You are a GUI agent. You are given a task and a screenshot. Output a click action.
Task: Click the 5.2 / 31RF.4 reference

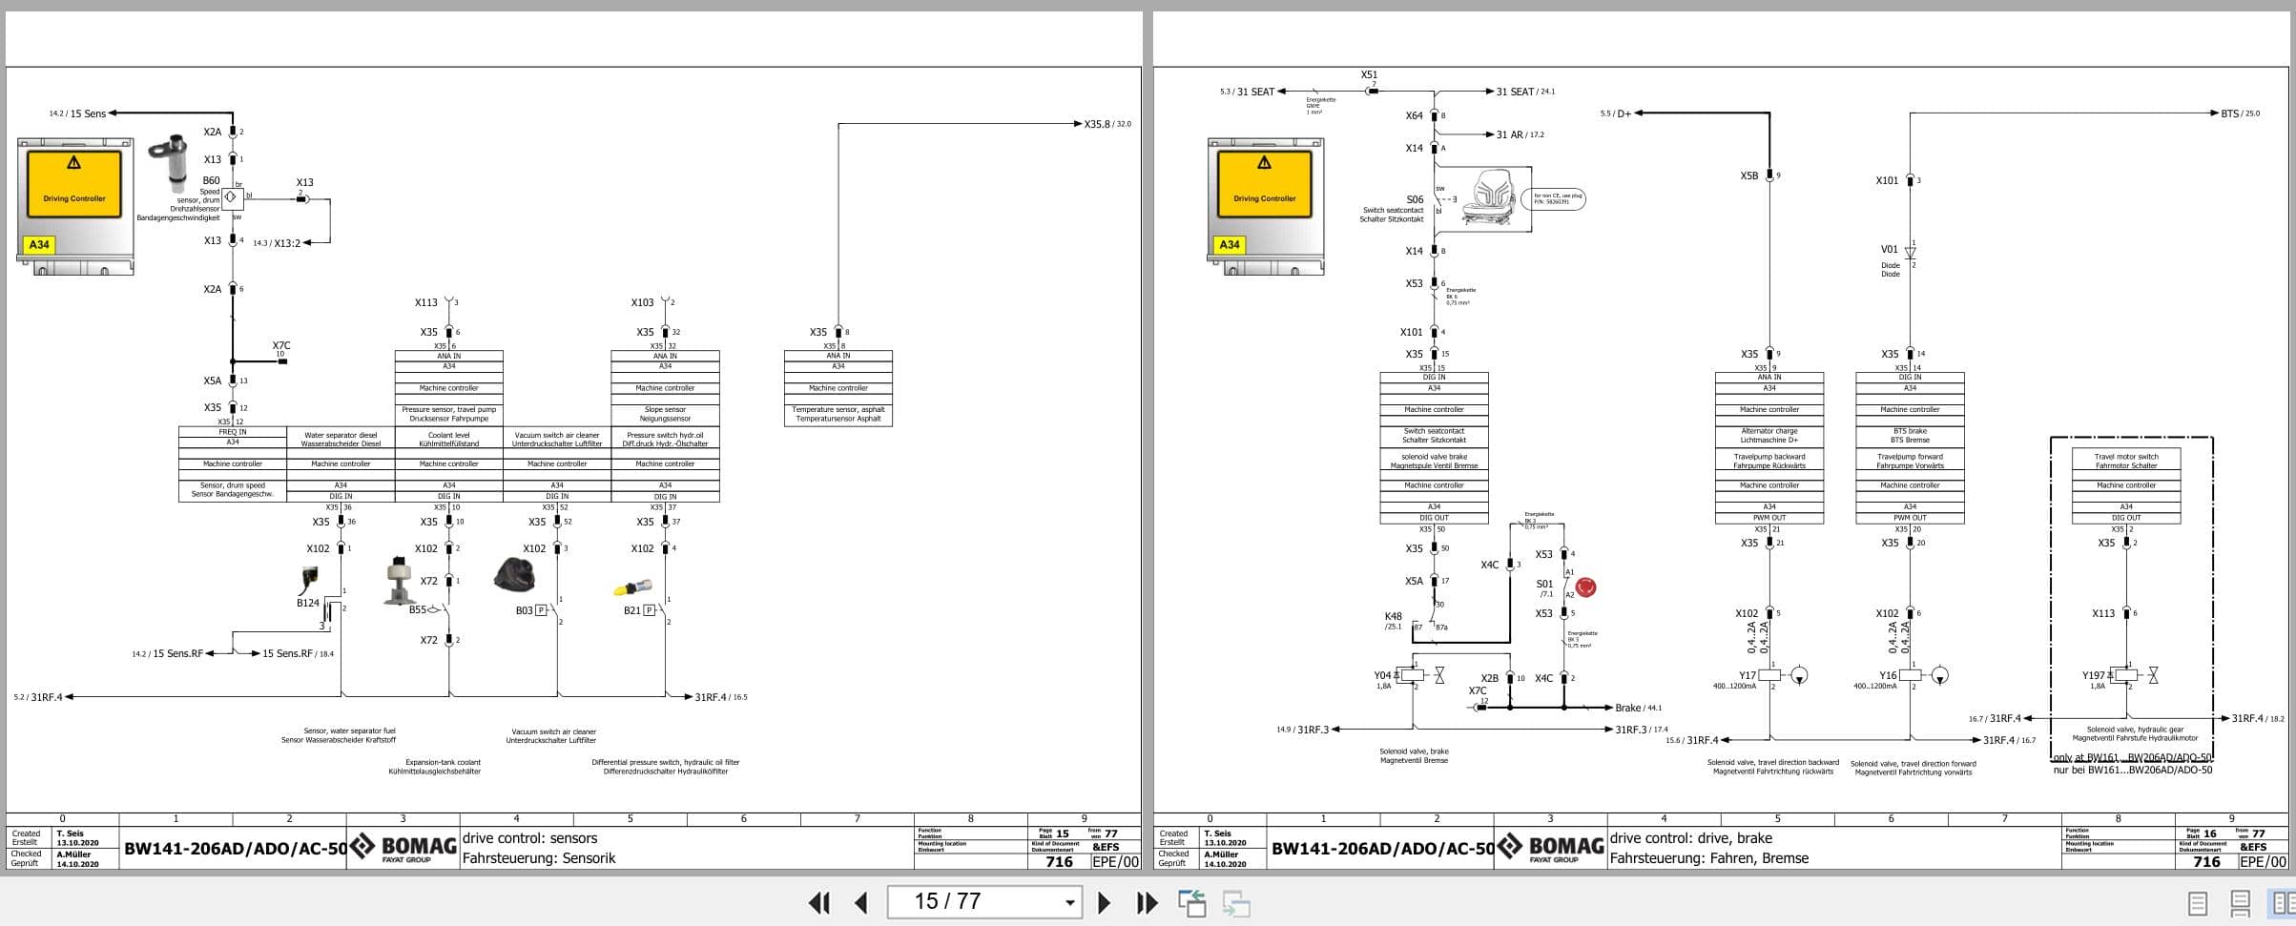[x=38, y=697]
